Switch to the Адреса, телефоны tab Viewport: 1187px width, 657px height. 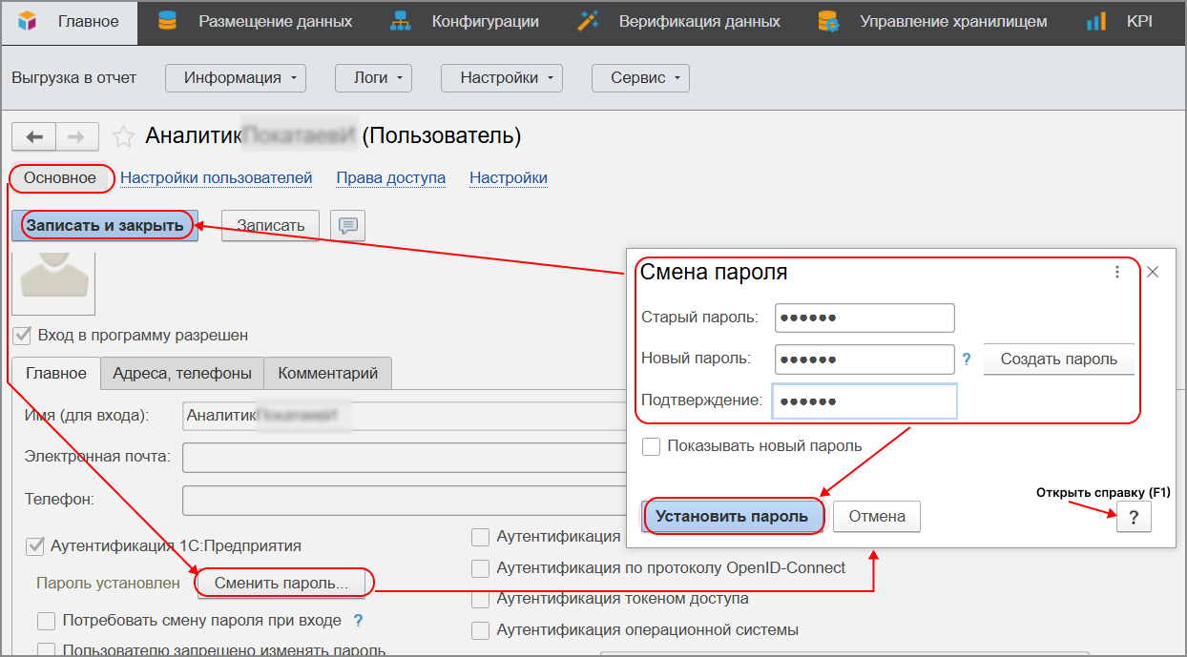tap(181, 373)
